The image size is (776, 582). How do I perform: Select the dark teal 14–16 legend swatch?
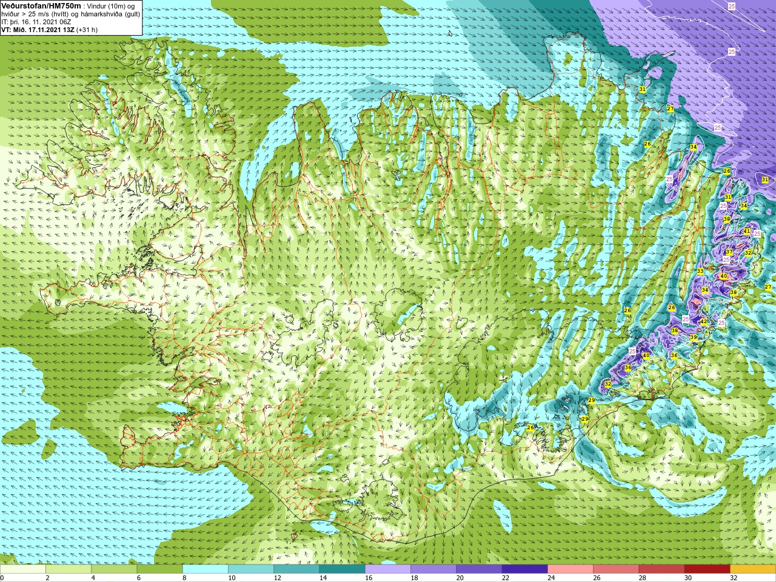click(x=342, y=569)
